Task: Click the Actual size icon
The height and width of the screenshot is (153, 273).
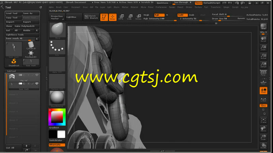Action: [x=263, y=56]
